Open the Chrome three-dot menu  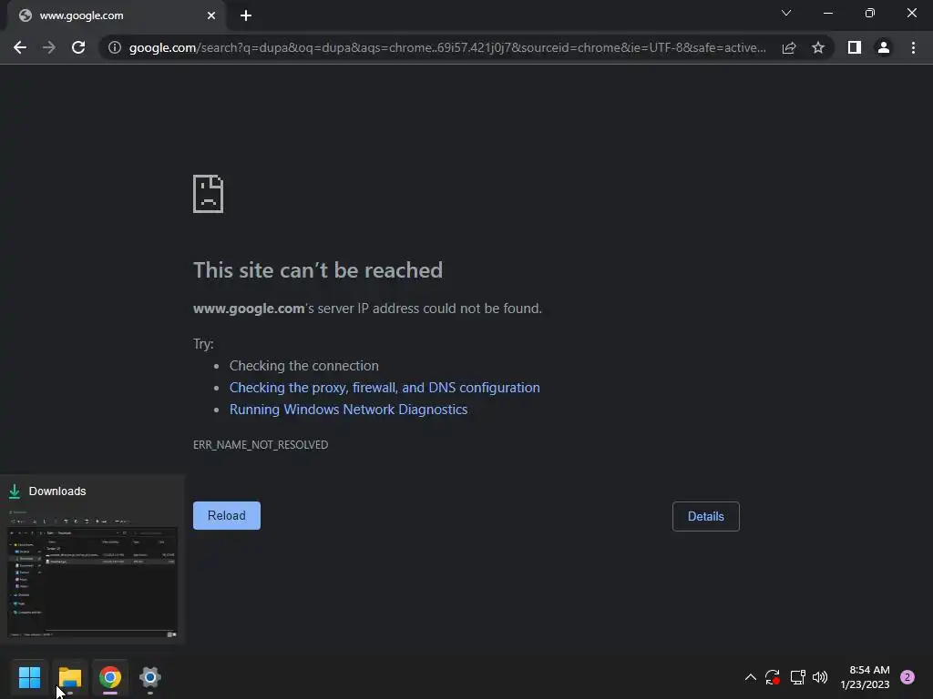pos(913,47)
